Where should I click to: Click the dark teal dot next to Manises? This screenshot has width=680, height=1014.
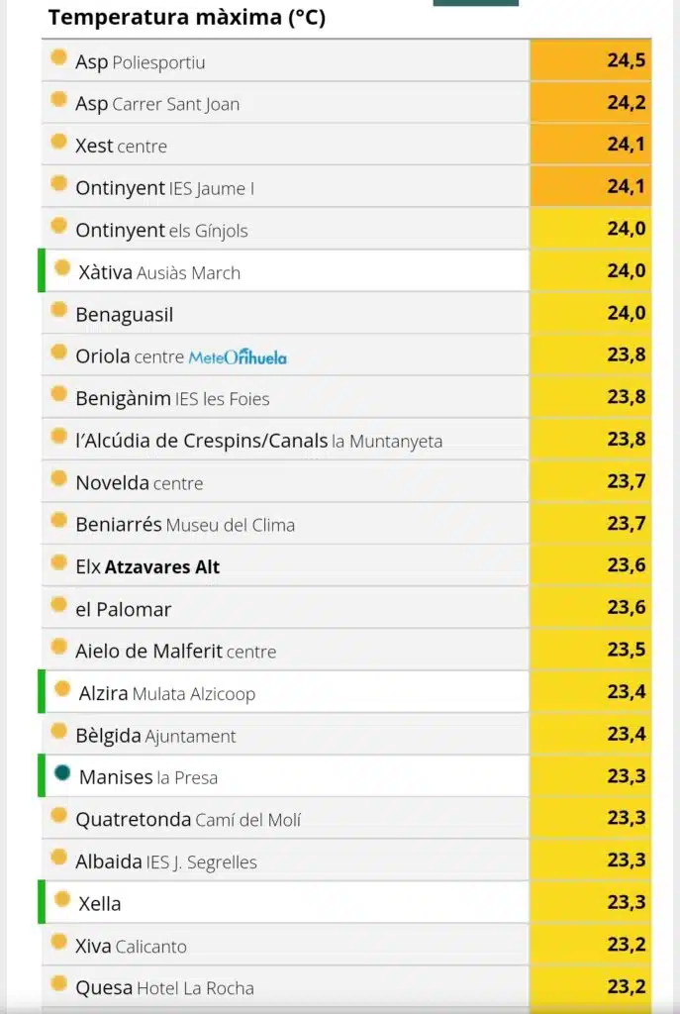click(x=62, y=772)
